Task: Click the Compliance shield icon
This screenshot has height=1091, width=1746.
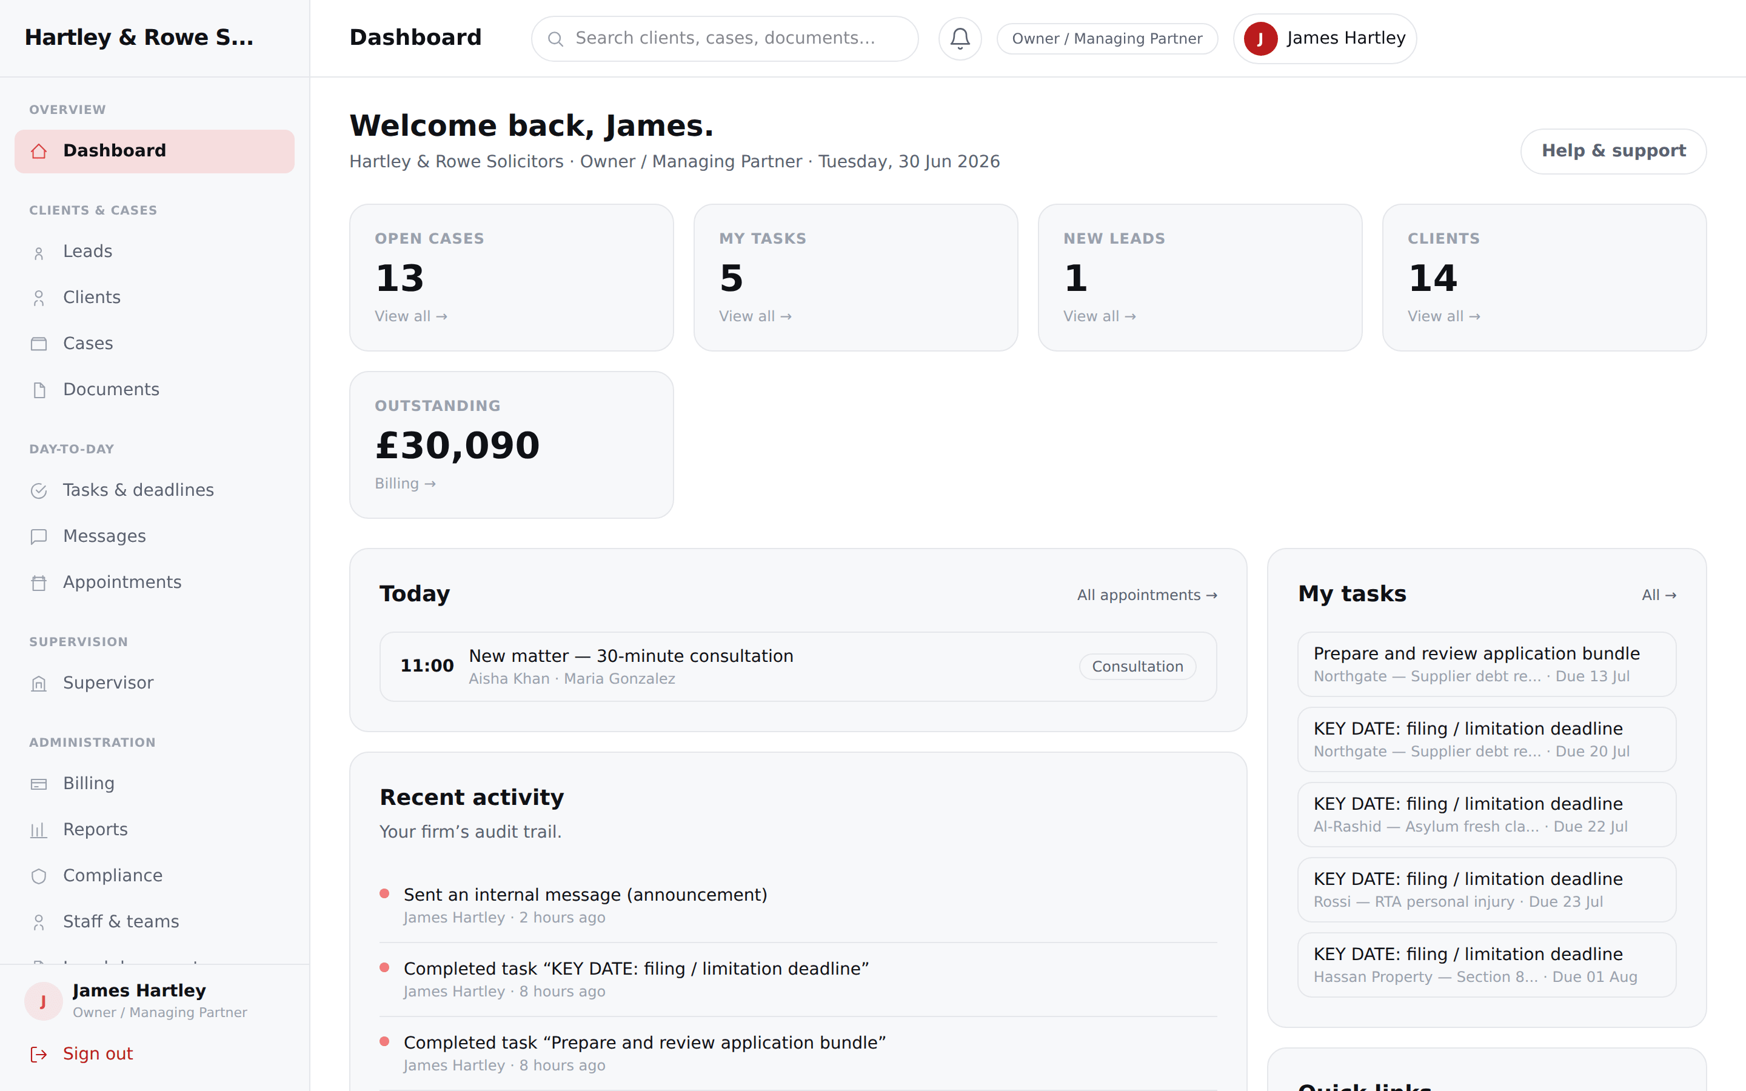Action: (x=39, y=876)
